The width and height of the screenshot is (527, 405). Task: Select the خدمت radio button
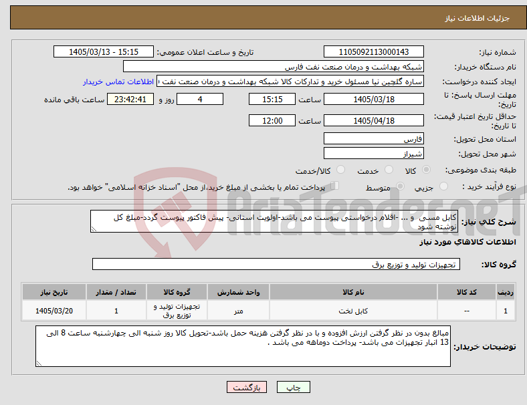tap(389, 170)
